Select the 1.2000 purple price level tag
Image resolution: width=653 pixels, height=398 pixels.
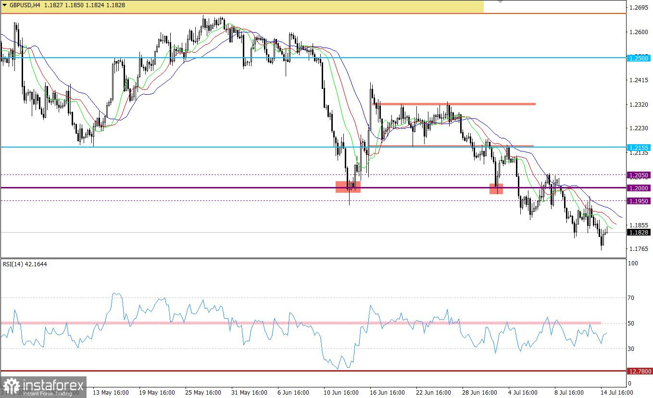click(640, 188)
